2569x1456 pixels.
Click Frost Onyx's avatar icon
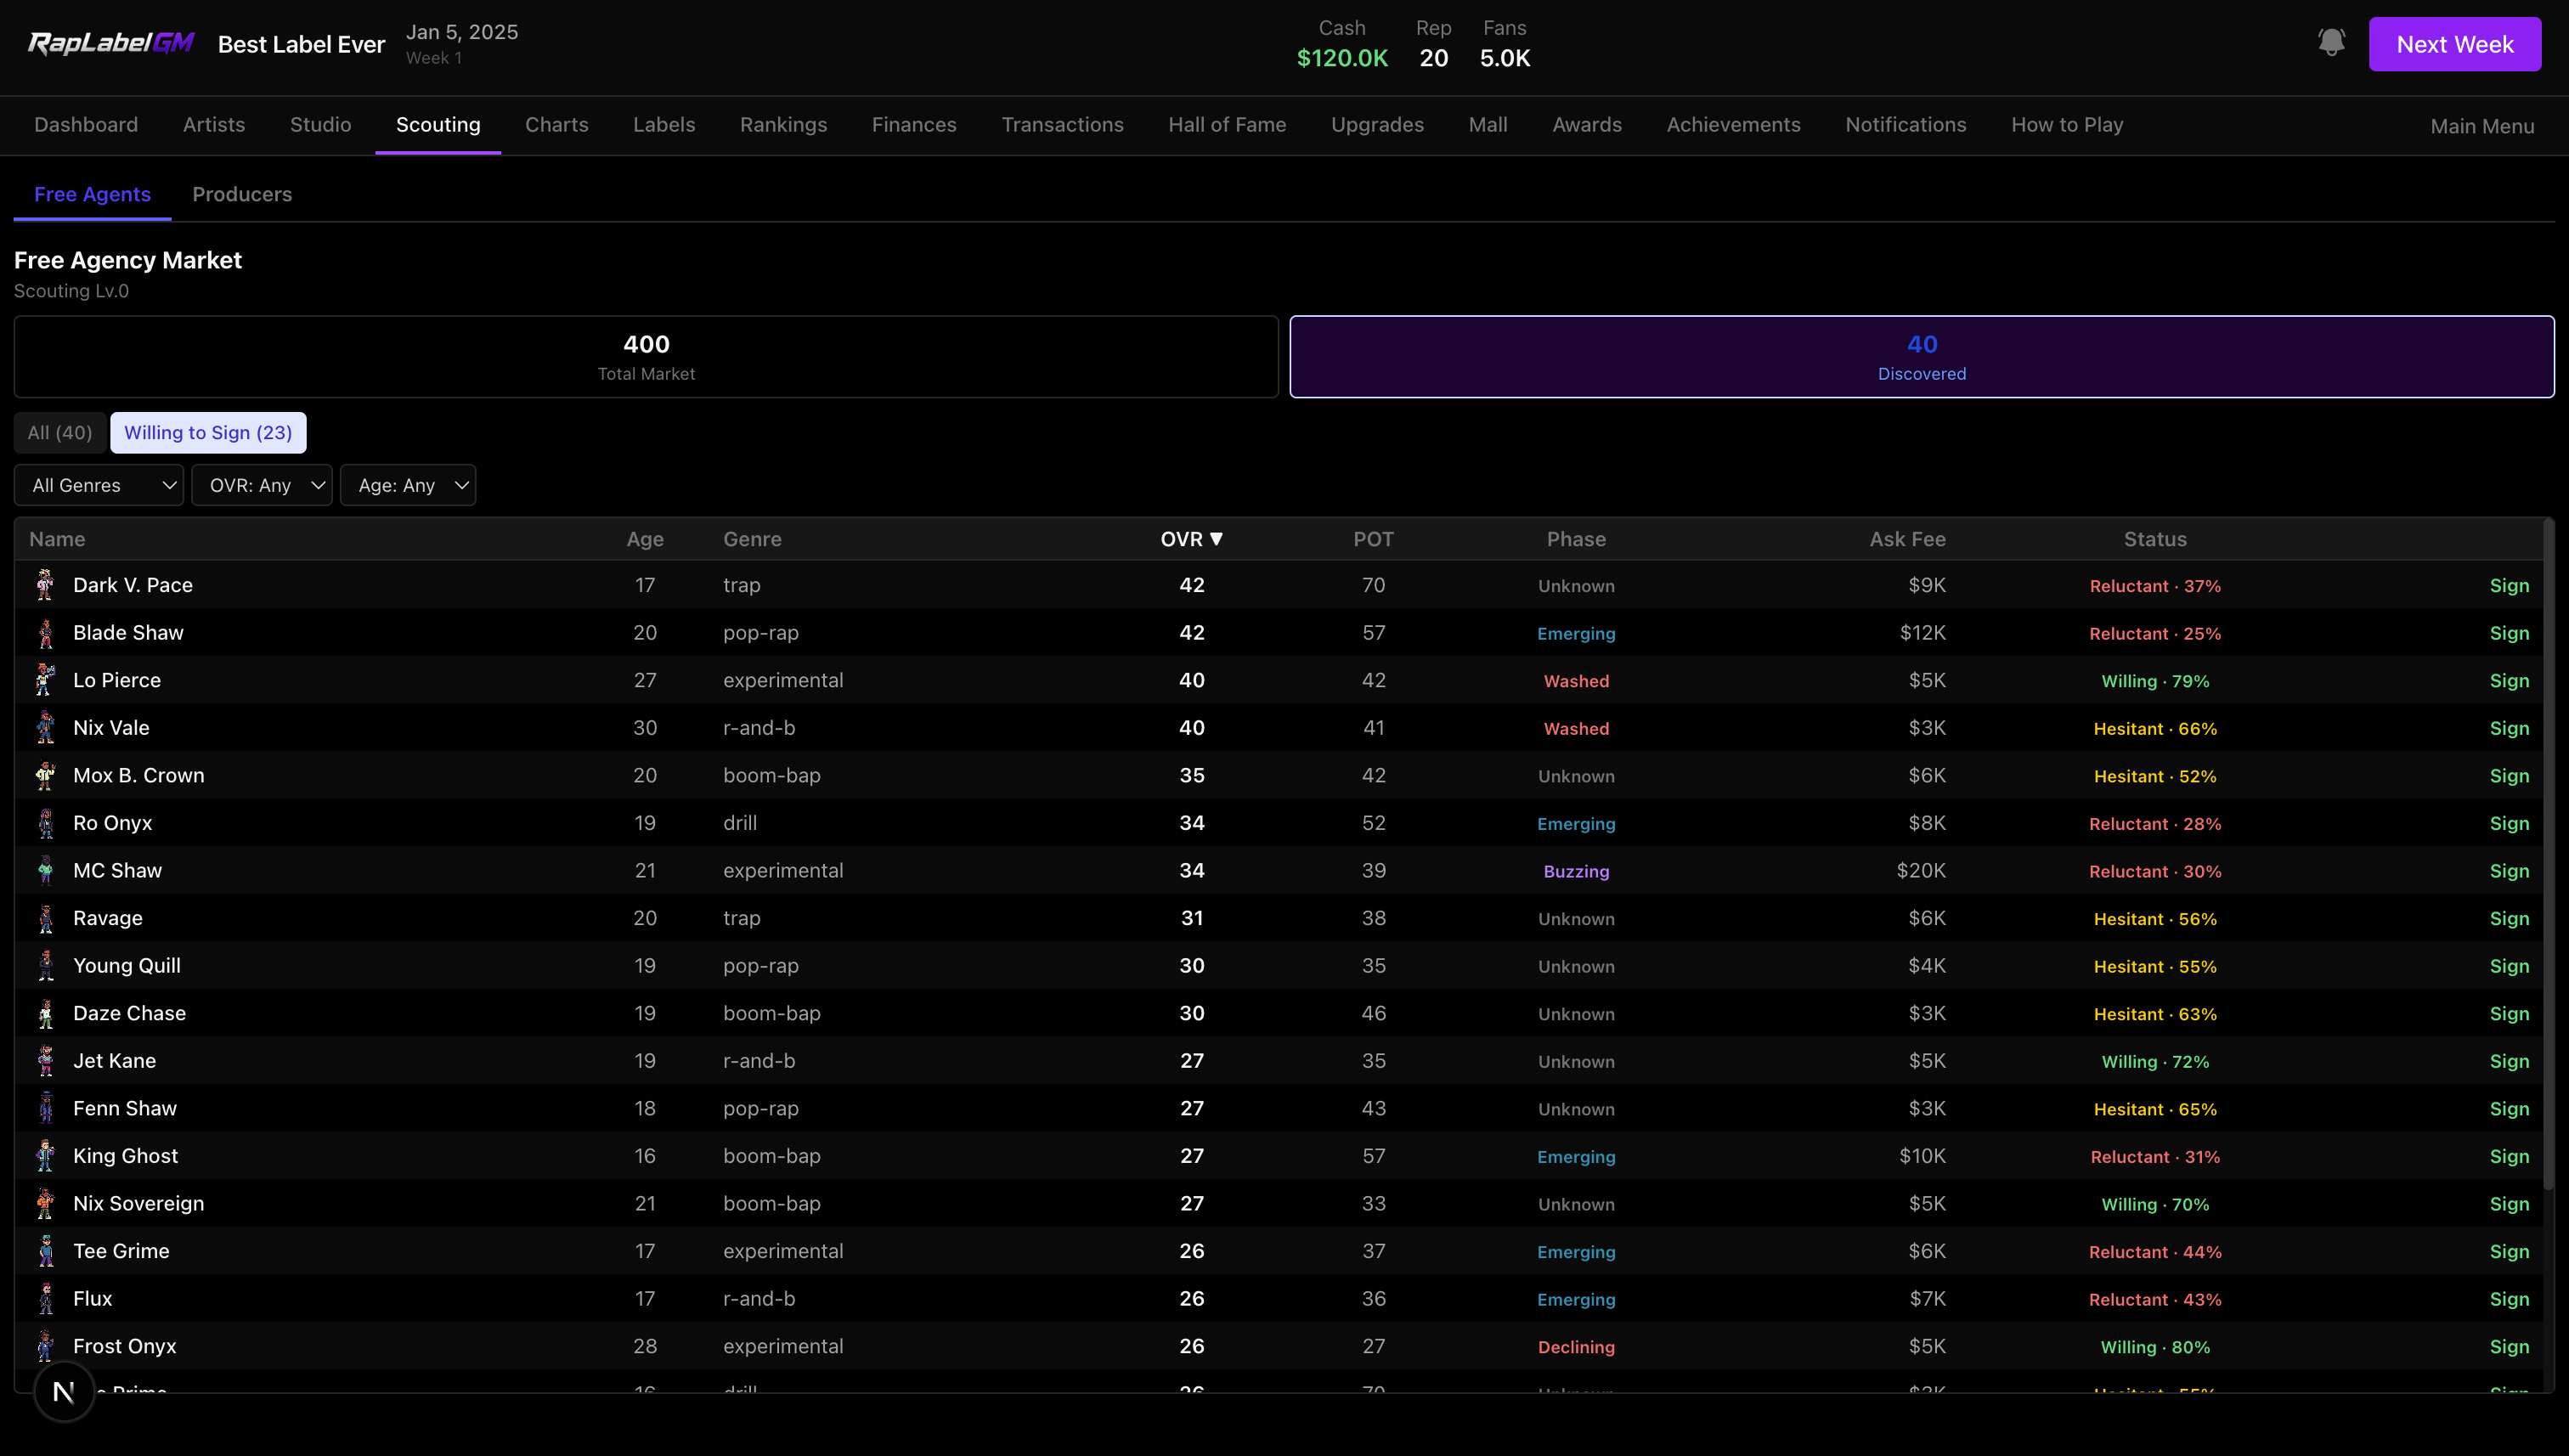45,1346
